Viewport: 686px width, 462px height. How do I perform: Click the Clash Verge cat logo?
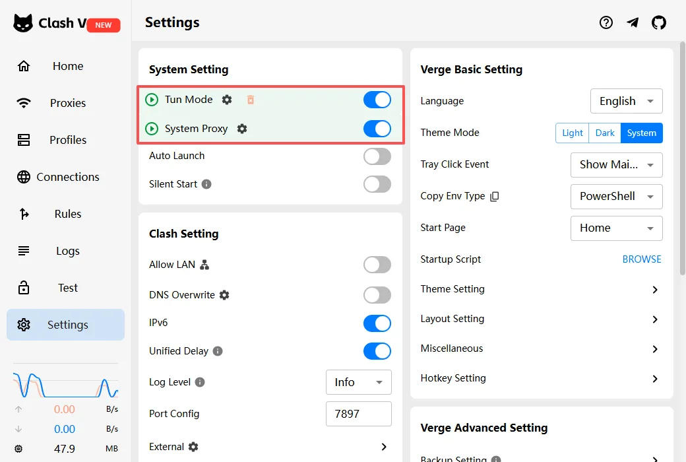pos(22,23)
